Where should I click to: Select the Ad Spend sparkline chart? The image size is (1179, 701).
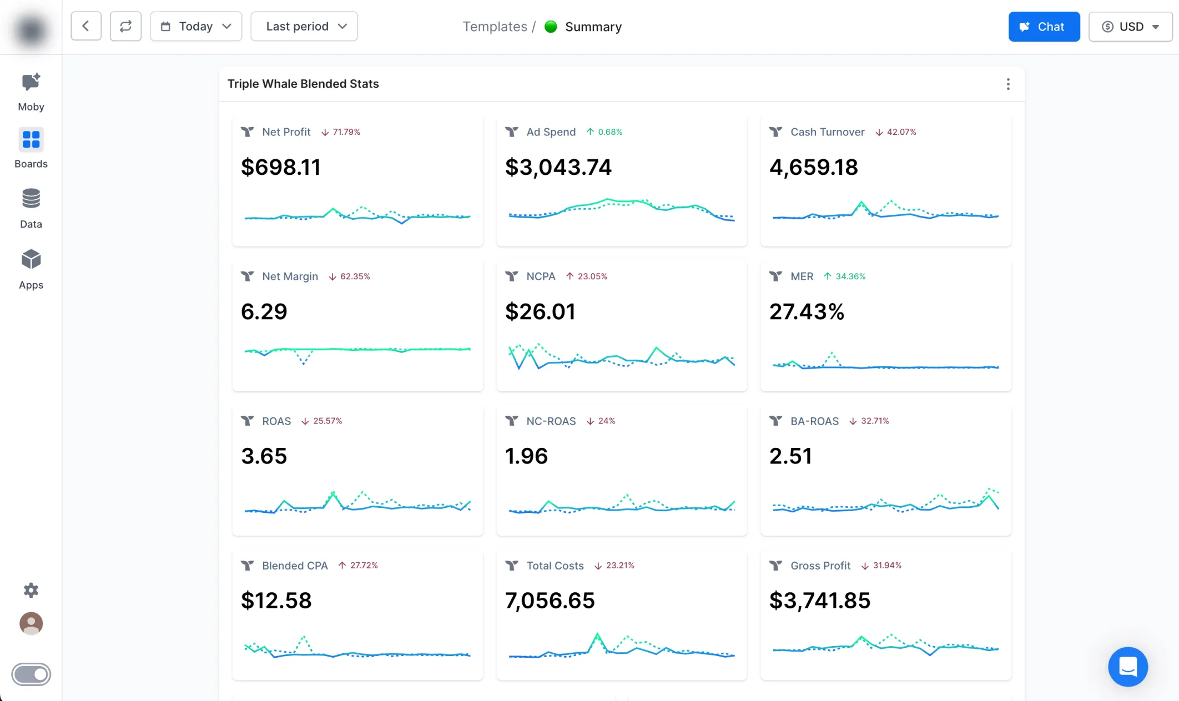tap(622, 210)
